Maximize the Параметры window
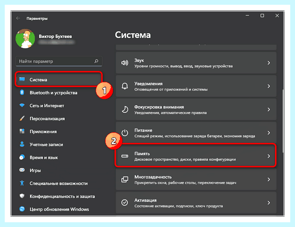Image resolution: width=295 pixels, height=227 pixels. 262,16
